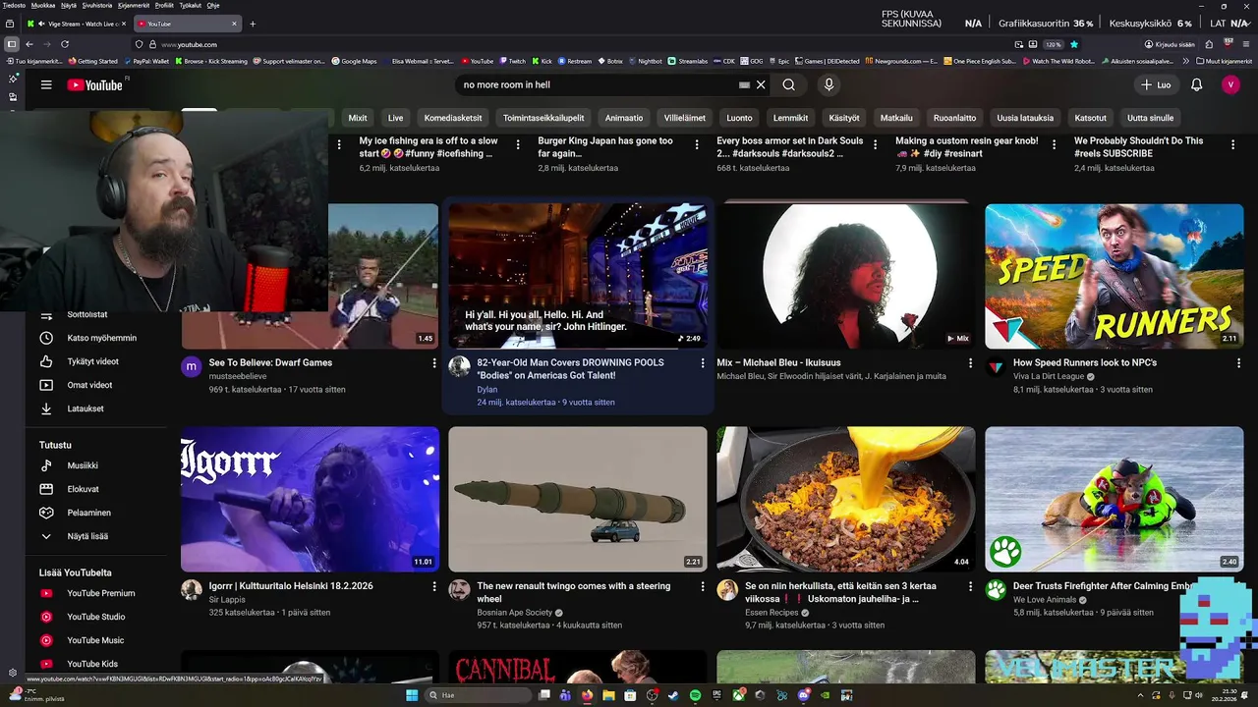
Task: Open options for My ice fishing era short
Action: pyautogui.click(x=518, y=144)
